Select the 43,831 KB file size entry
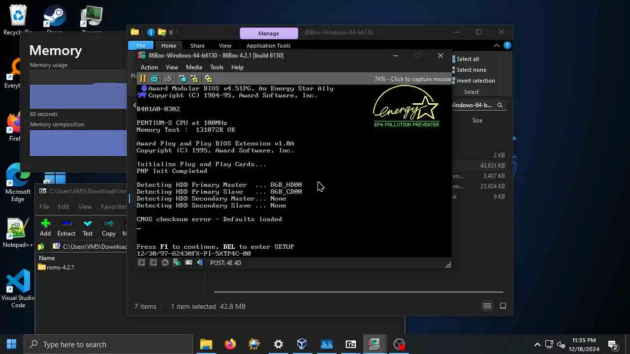The height and width of the screenshot is (354, 630). click(x=492, y=166)
